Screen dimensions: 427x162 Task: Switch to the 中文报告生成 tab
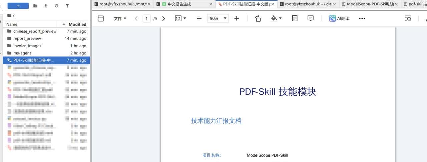tap(184, 4)
